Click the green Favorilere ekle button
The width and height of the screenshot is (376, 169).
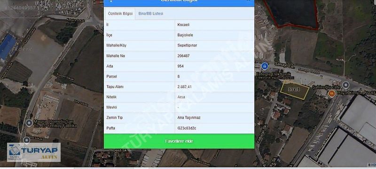coord(179,141)
